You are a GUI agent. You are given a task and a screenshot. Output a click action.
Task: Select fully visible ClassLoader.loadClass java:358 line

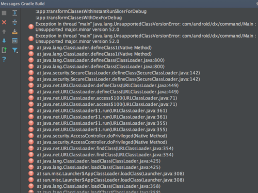[x=99, y=186]
